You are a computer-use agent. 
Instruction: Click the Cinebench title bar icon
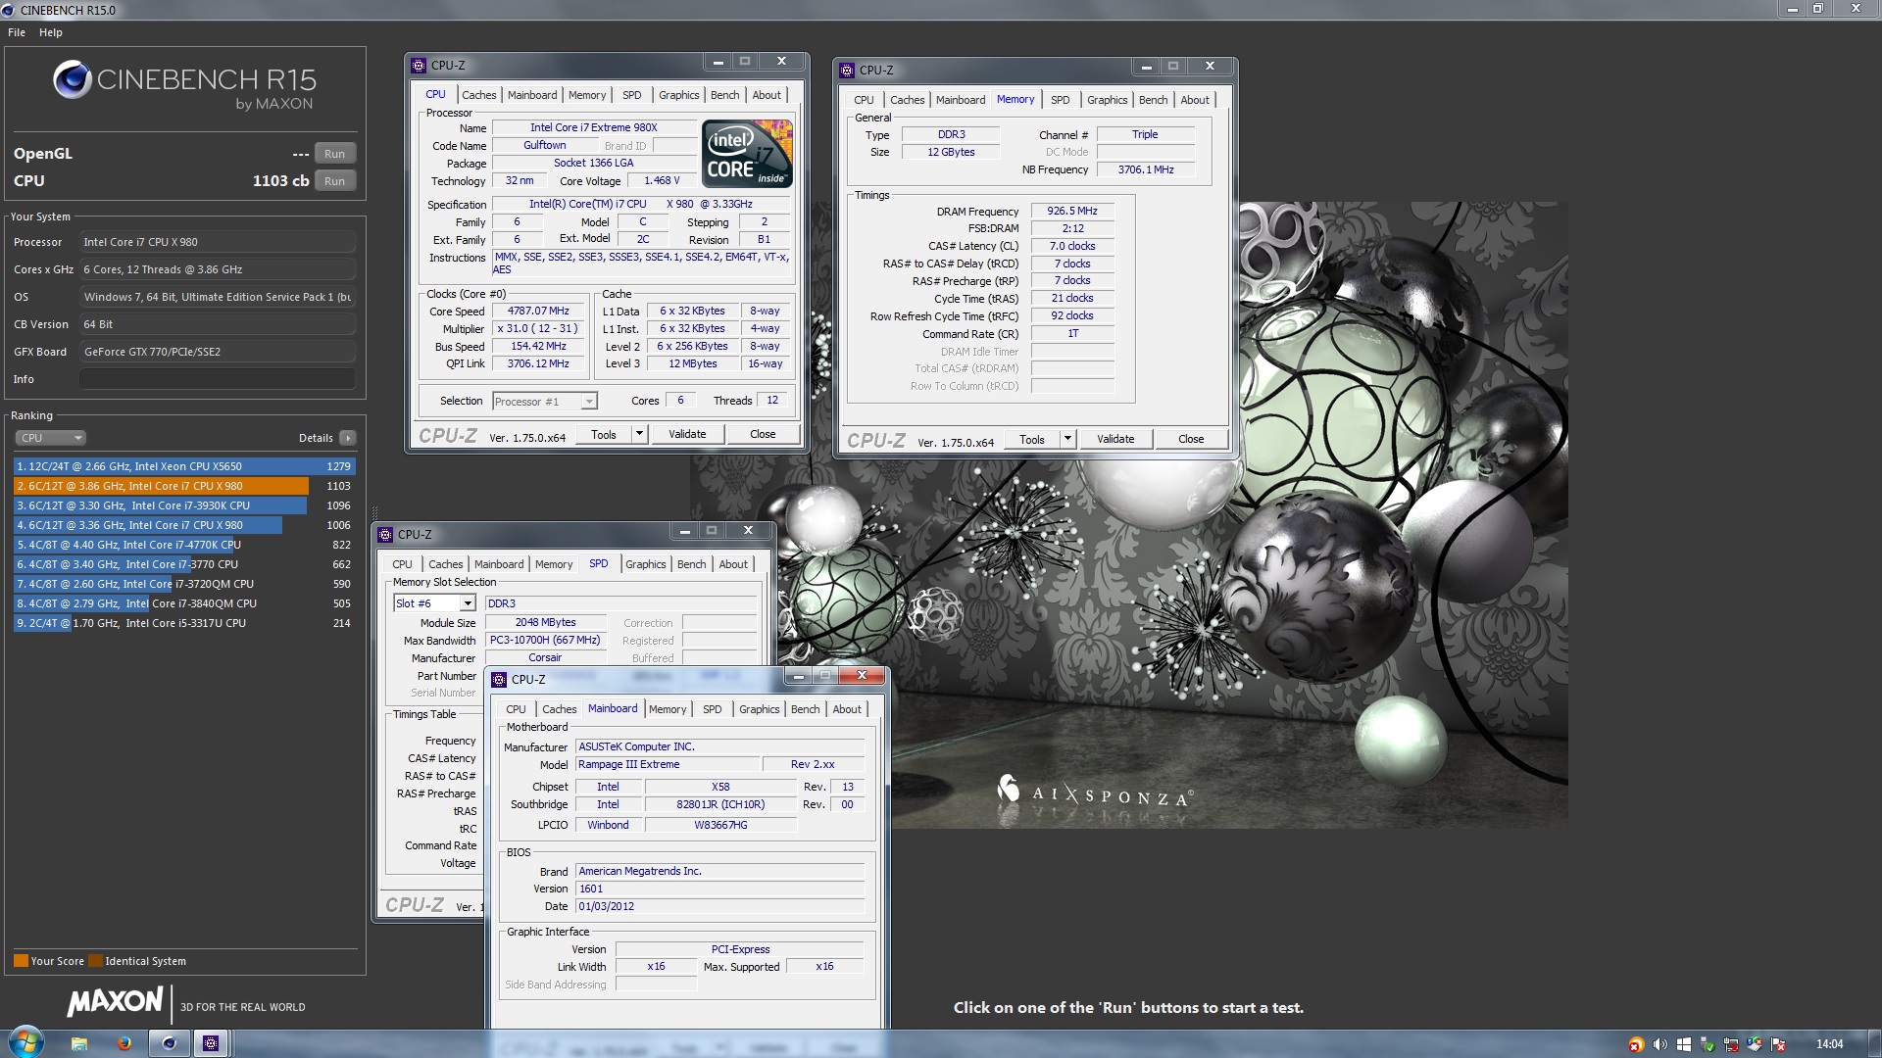(8, 10)
